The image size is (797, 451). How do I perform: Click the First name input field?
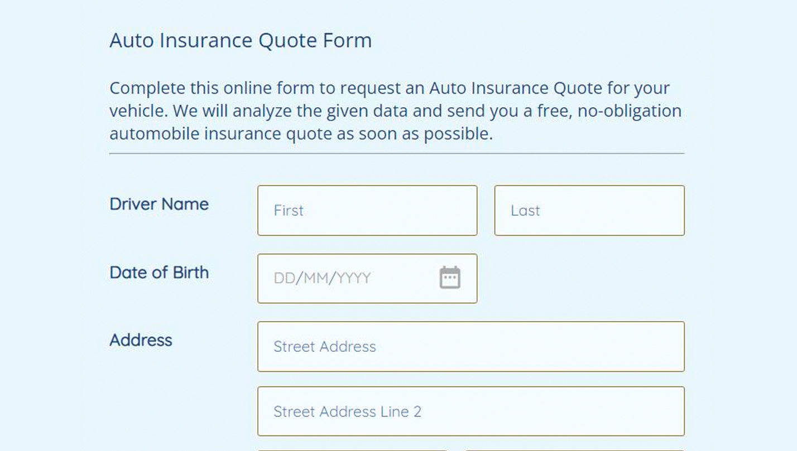[x=367, y=211]
